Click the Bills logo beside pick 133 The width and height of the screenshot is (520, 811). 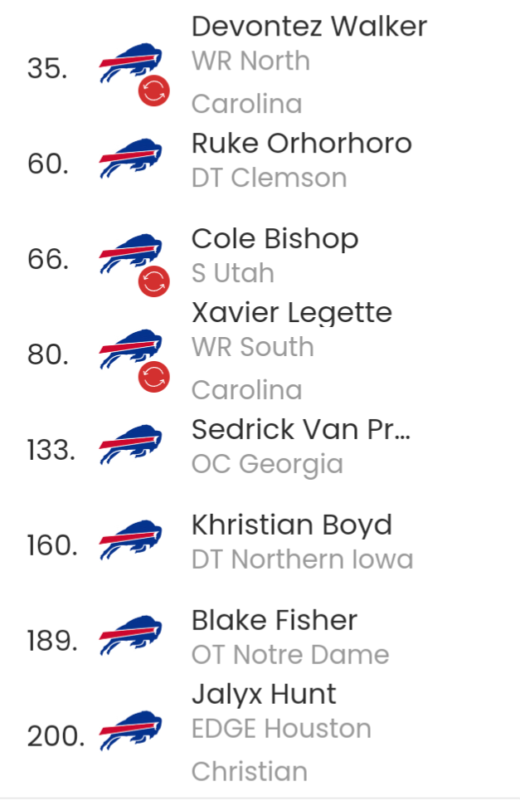pos(130,445)
